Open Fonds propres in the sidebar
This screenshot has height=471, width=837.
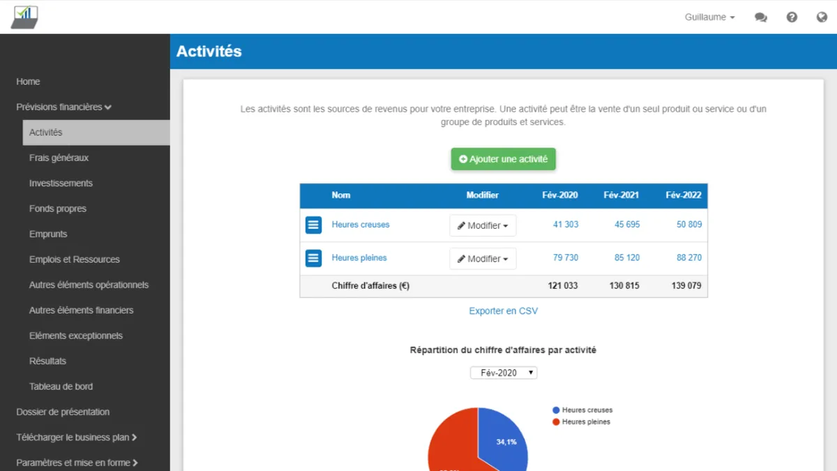[58, 209]
